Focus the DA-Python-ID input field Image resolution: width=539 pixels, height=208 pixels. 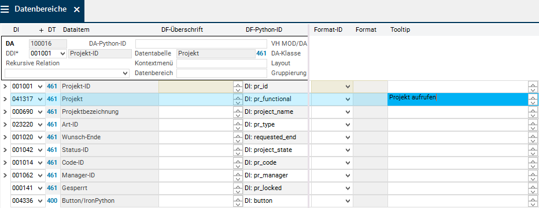click(201, 43)
